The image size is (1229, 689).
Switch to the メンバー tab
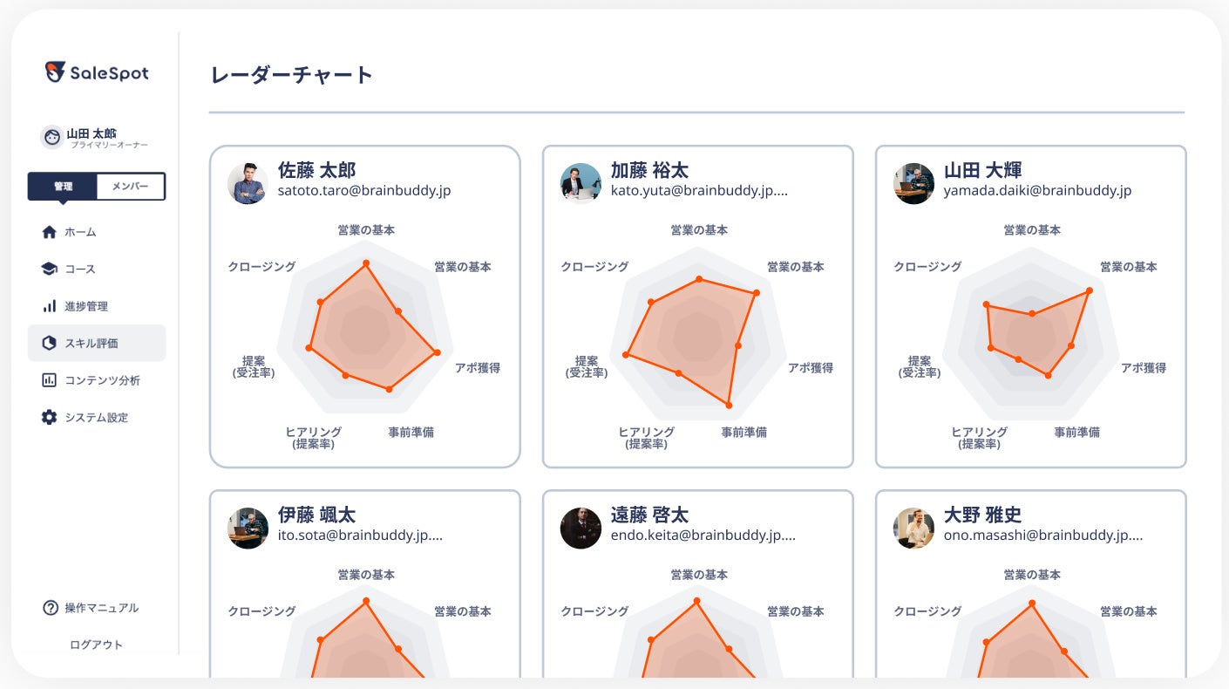tap(130, 187)
